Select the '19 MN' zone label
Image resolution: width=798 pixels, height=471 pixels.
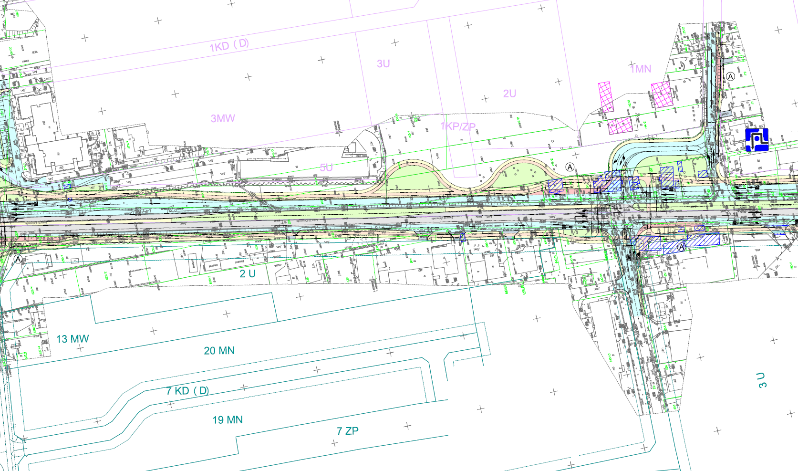pyautogui.click(x=228, y=420)
